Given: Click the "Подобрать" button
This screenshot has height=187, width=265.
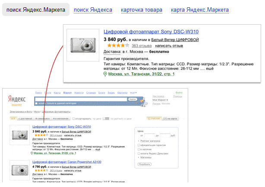Looking at the screenshot, I should coord(145,164).
